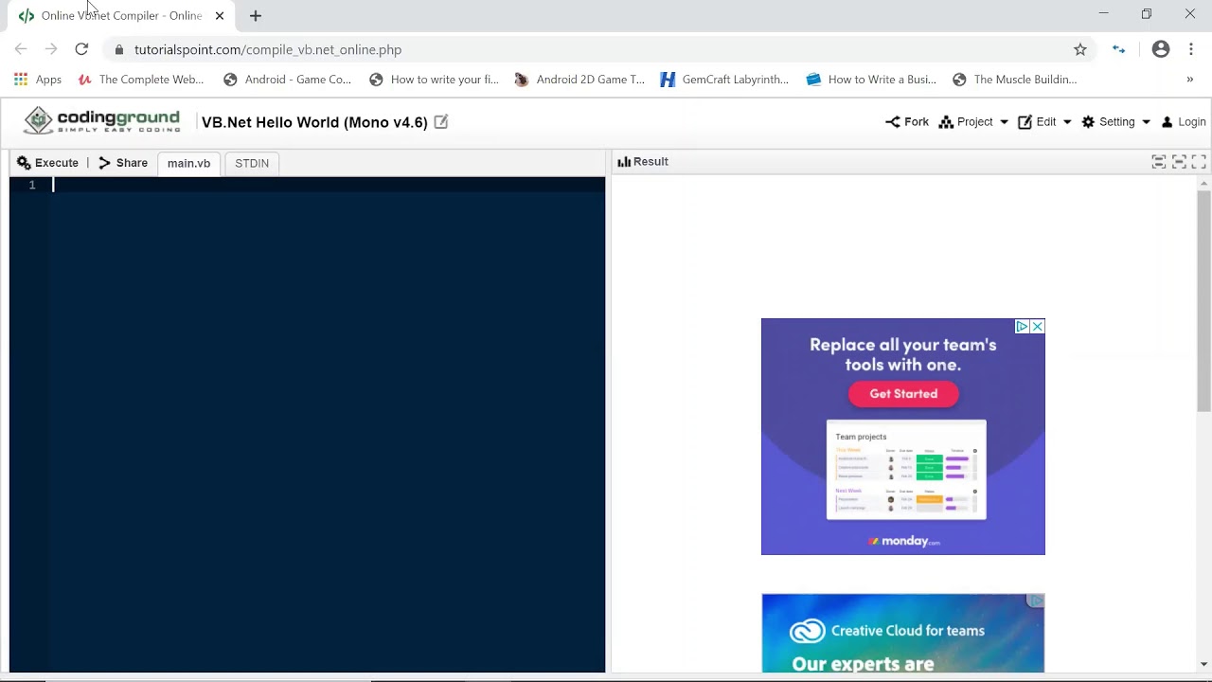1212x682 pixels.
Task: Open the Setting dropdown menu
Action: [1116, 121]
